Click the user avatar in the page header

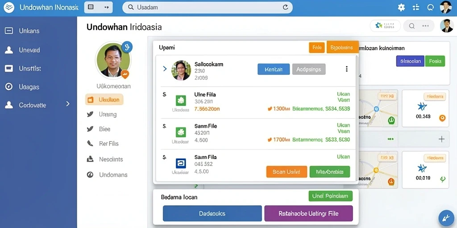pyautogui.click(x=446, y=26)
